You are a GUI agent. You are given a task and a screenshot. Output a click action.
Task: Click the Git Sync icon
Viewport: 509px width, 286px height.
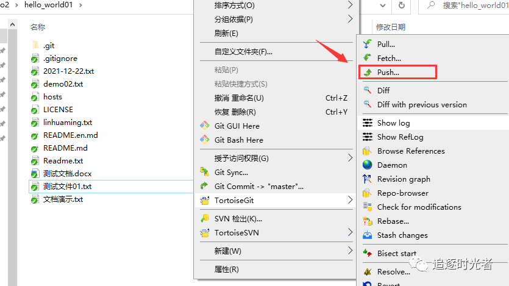204,172
